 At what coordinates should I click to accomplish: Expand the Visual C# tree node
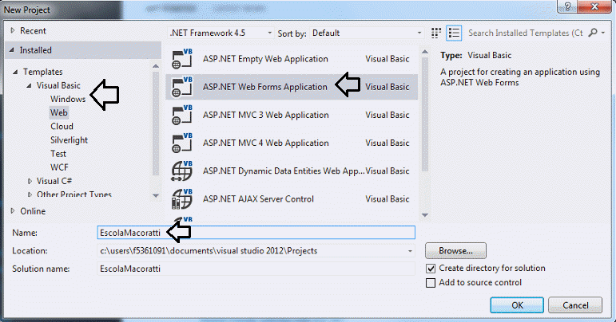(30, 181)
